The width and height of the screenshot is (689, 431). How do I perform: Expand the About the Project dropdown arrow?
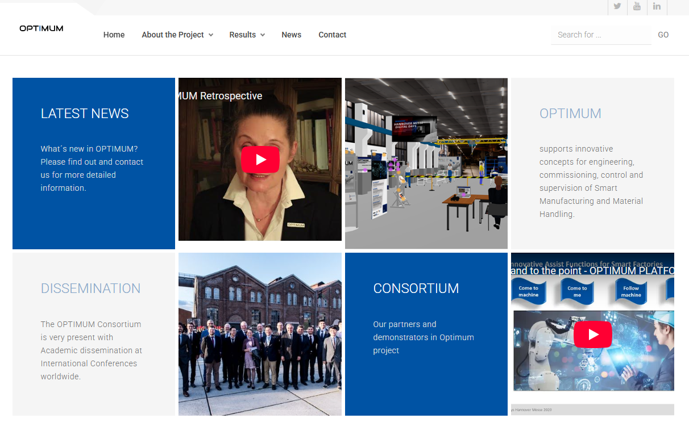point(211,35)
